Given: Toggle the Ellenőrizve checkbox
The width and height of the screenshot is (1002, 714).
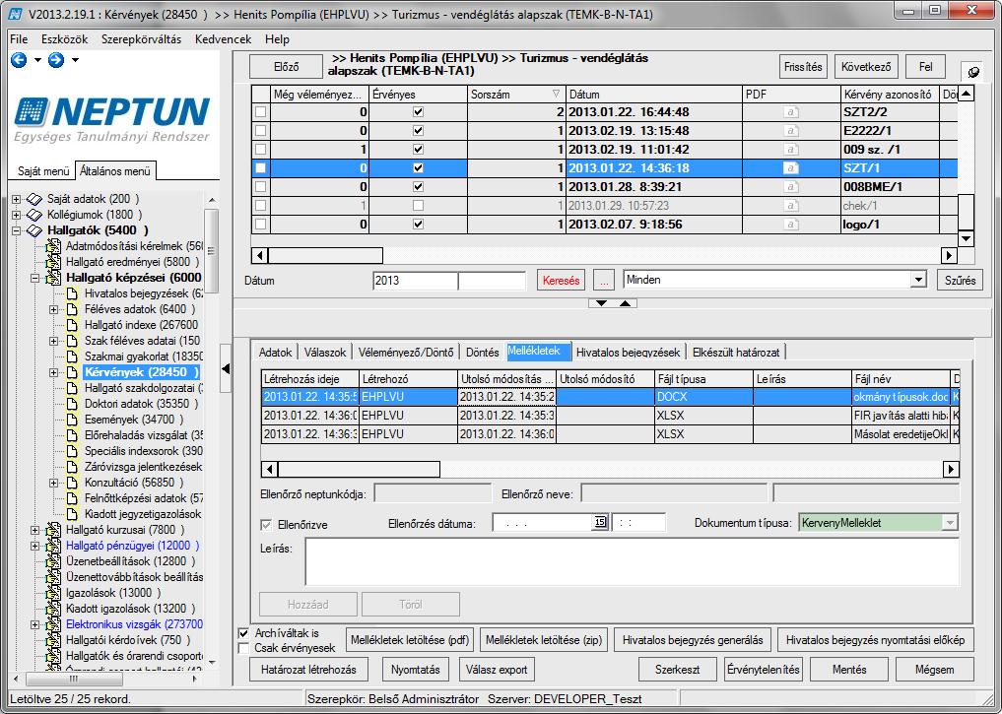Looking at the screenshot, I should (266, 525).
